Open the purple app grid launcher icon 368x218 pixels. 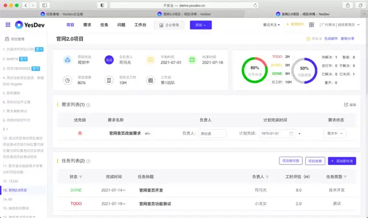(7, 25)
